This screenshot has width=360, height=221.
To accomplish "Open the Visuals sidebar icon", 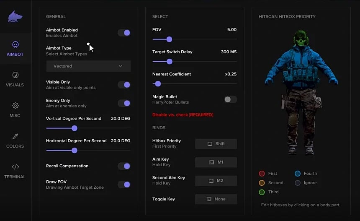I will pyautogui.click(x=15, y=75).
